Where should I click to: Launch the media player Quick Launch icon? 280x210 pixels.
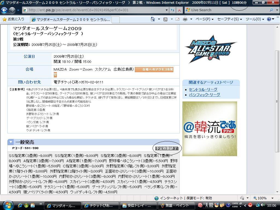click(26, 205)
